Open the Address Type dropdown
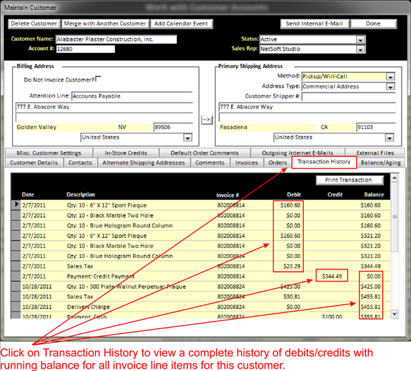 (390, 87)
